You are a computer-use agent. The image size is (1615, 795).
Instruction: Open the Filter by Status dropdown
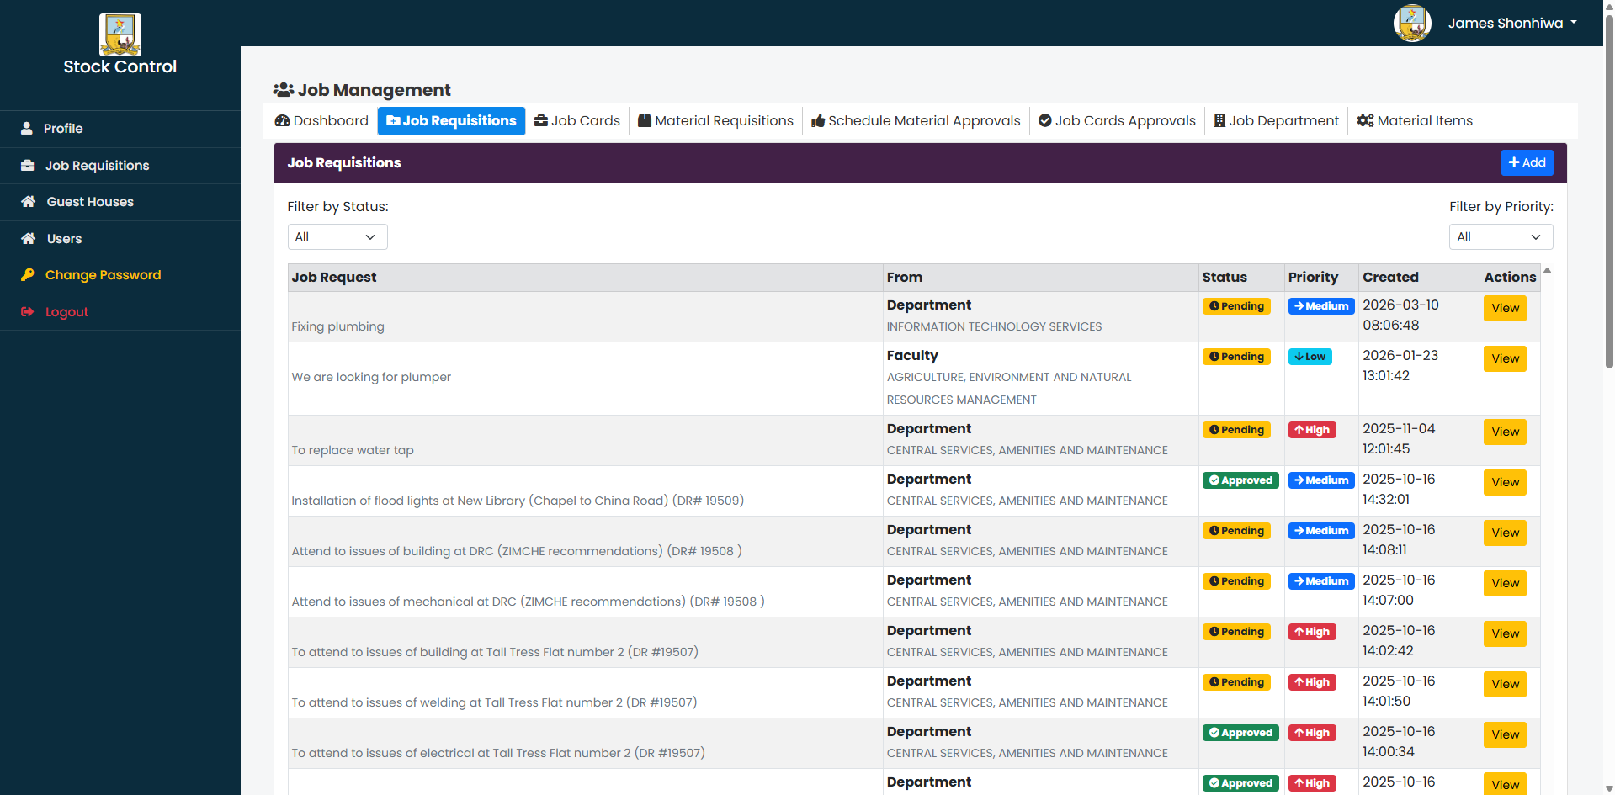tap(337, 236)
